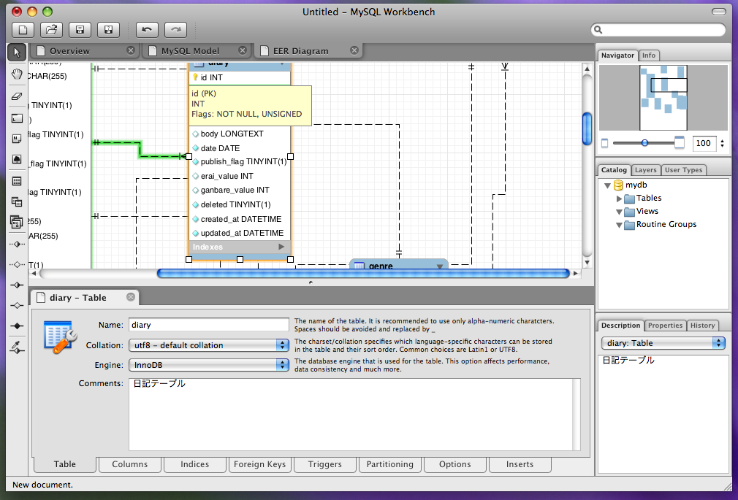
Task: Expand the Tables tree node
Action: (x=619, y=199)
